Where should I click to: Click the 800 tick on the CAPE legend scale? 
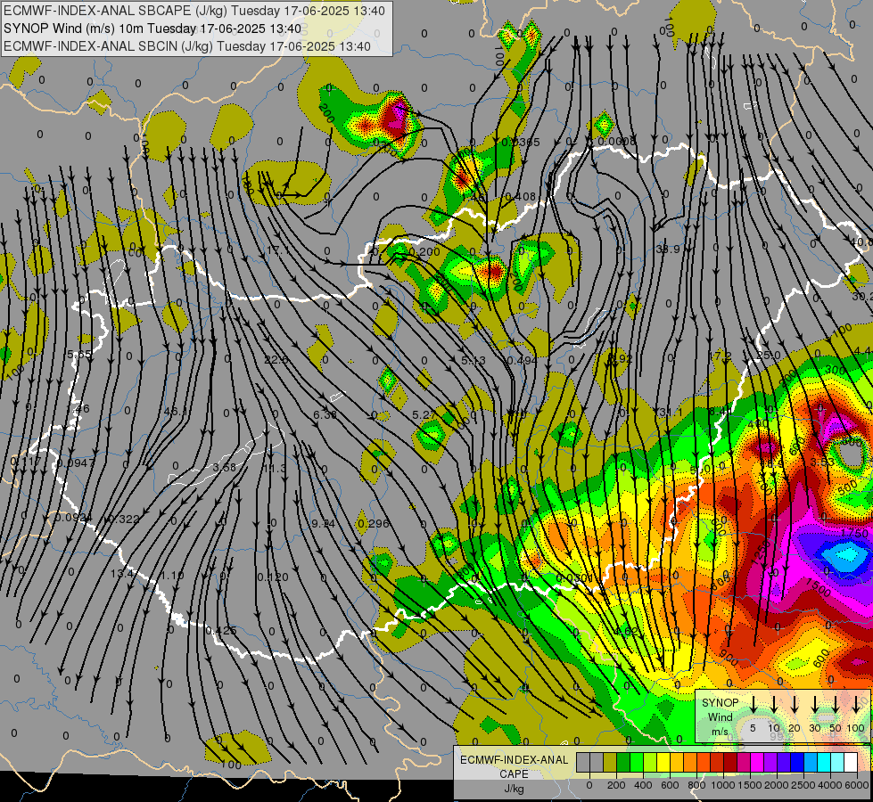click(x=696, y=785)
